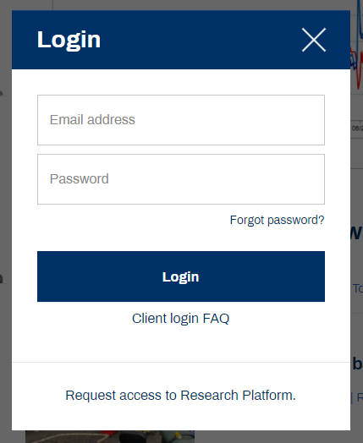Click the cut-off date label beside the email field

pyautogui.click(x=357, y=129)
